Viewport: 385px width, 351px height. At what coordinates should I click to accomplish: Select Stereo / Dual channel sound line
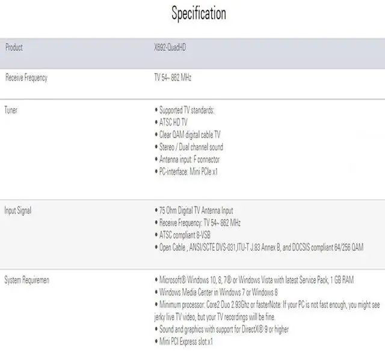(x=191, y=147)
